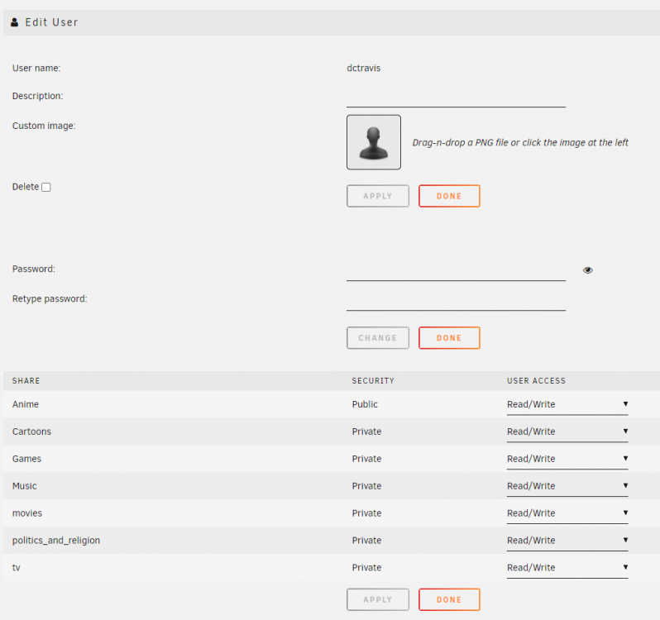Check the Delete user checkbox
Viewport: 660px width, 620px height.
[46, 187]
